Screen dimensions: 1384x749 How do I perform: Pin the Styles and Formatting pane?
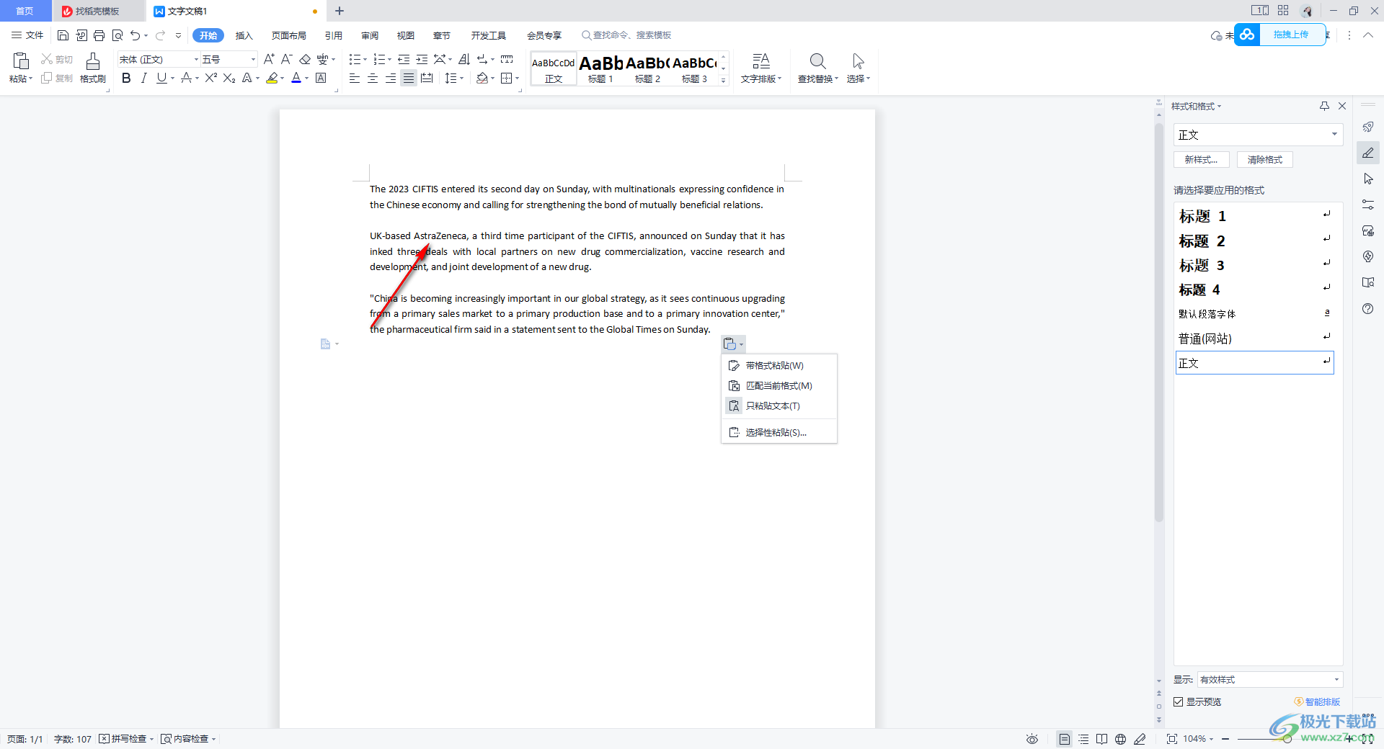coord(1324,106)
